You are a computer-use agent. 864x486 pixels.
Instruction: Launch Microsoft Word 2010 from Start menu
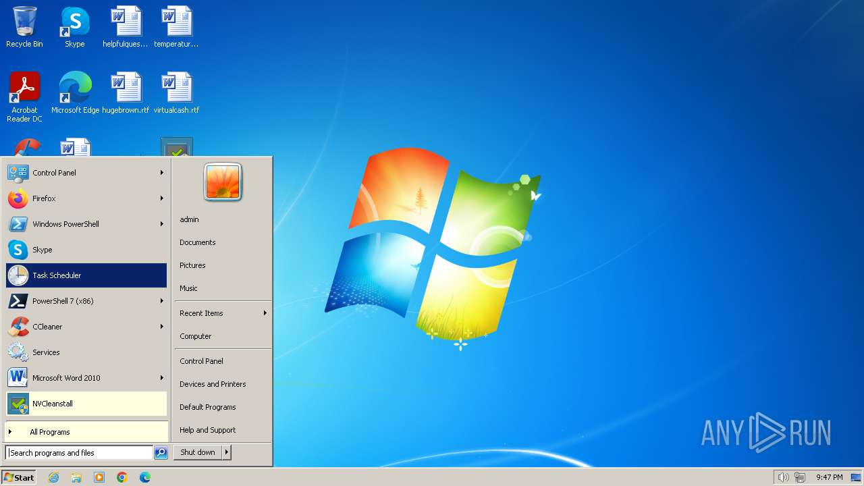pos(86,378)
